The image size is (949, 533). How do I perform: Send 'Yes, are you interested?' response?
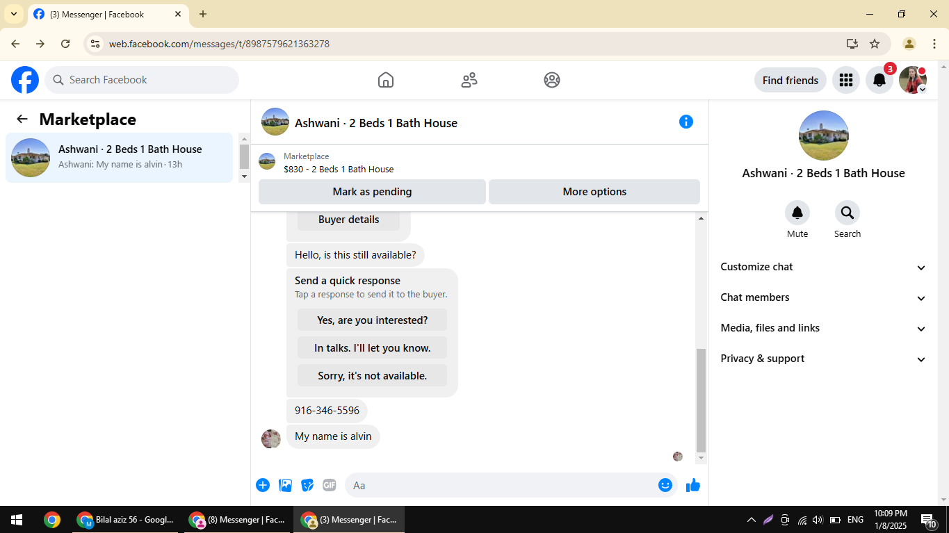[372, 320]
